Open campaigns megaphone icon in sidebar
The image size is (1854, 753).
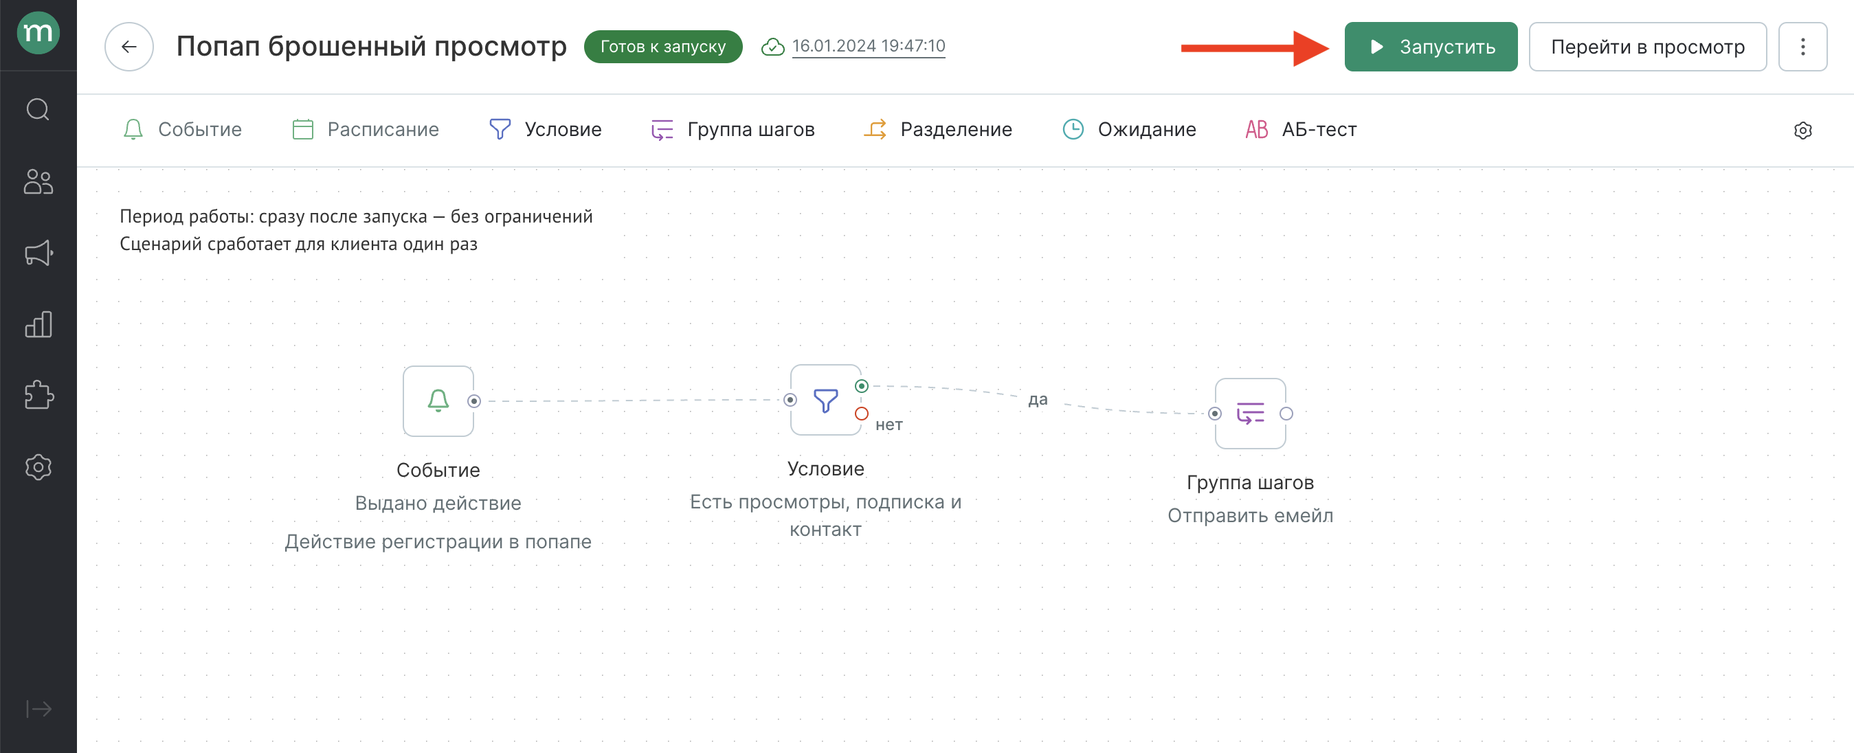pos(38,253)
